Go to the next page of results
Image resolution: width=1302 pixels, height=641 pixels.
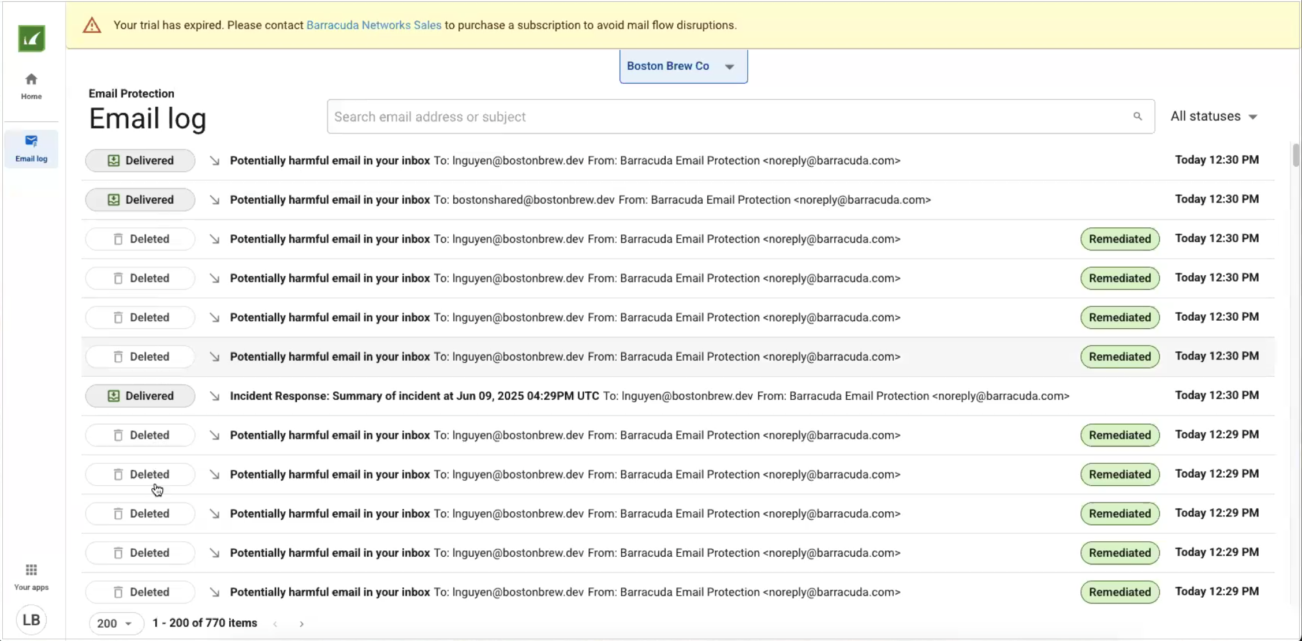[301, 624]
